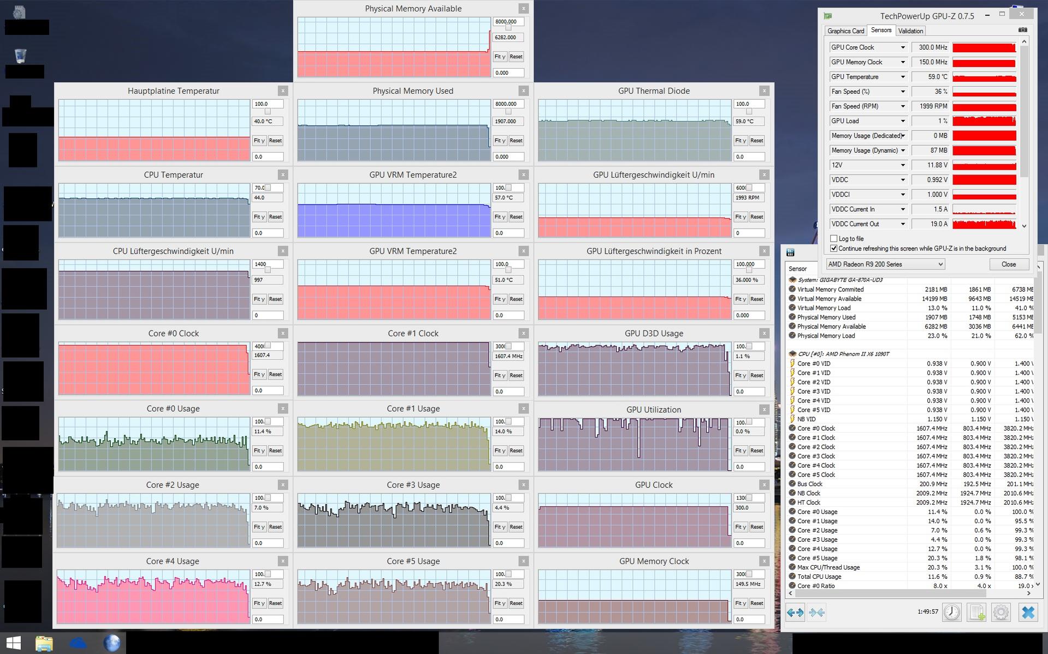
Task: Switch to the Validation tab
Action: (910, 31)
